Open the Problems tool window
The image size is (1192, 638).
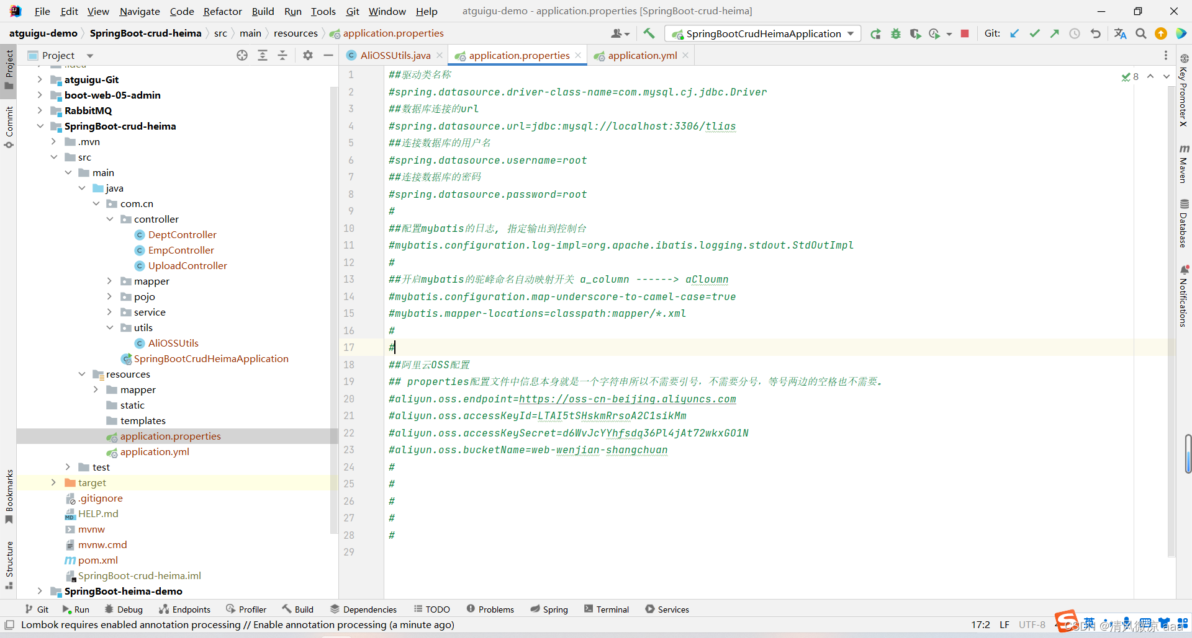490,609
